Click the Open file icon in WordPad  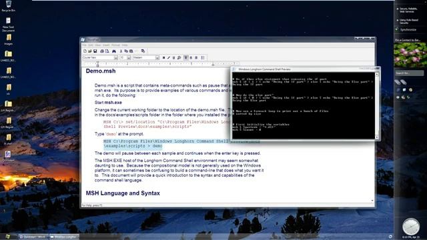(90, 51)
